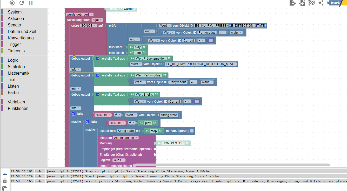Image resolution: width=347 pixels, height=191 pixels.
Task: Clear the log with trash icon
Action: point(5,181)
